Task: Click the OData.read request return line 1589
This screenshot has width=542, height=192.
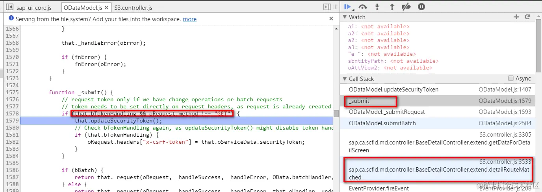Action: click(x=204, y=190)
